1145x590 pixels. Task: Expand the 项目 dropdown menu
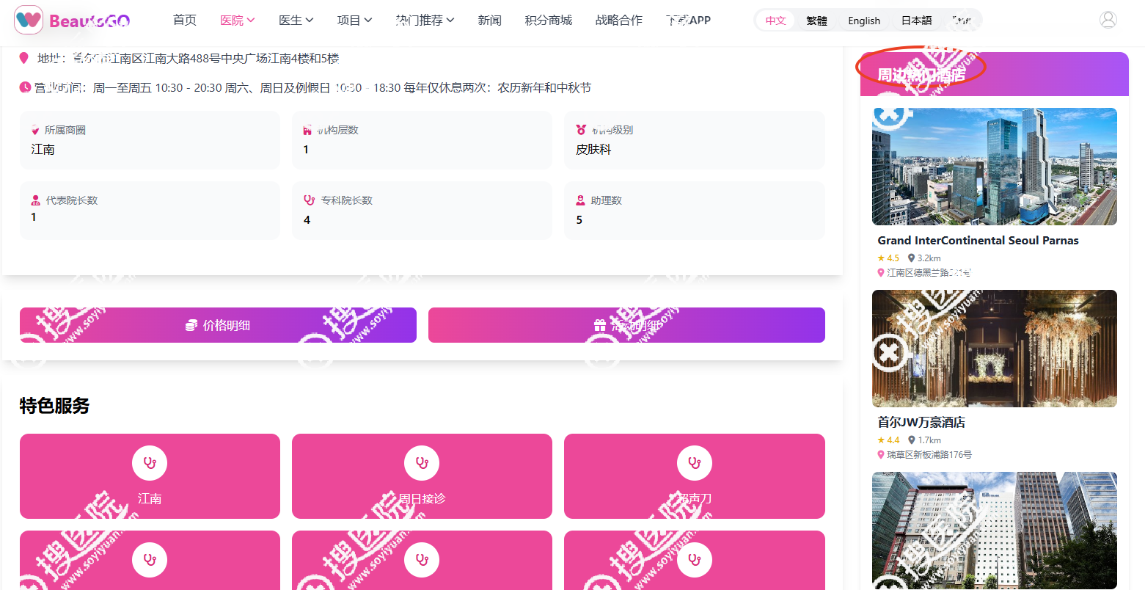(355, 21)
